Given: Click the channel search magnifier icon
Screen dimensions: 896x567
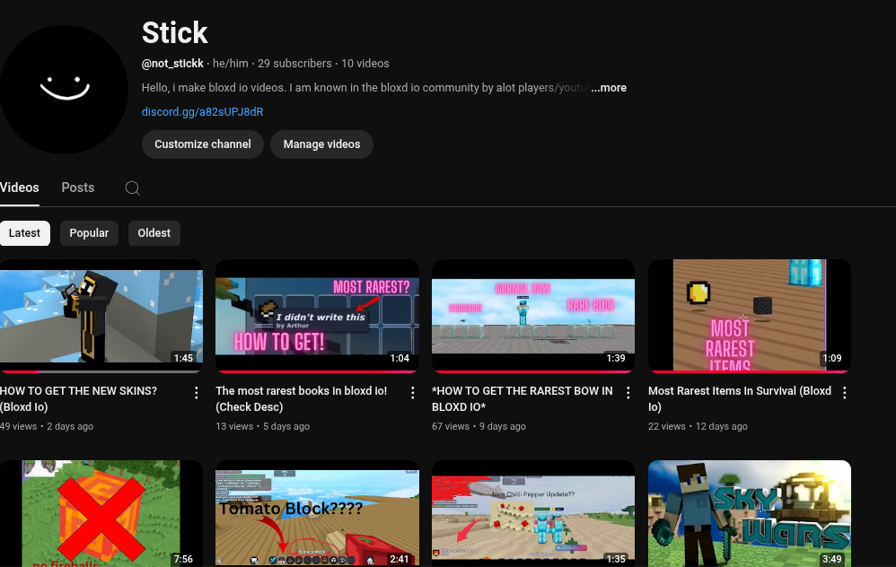Looking at the screenshot, I should tap(132, 188).
